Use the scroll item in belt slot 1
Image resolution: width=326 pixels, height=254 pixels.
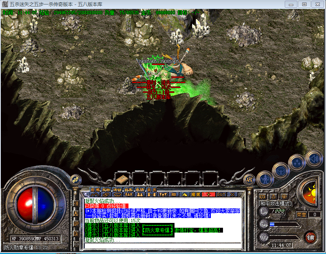pyautogui.click(x=122, y=179)
